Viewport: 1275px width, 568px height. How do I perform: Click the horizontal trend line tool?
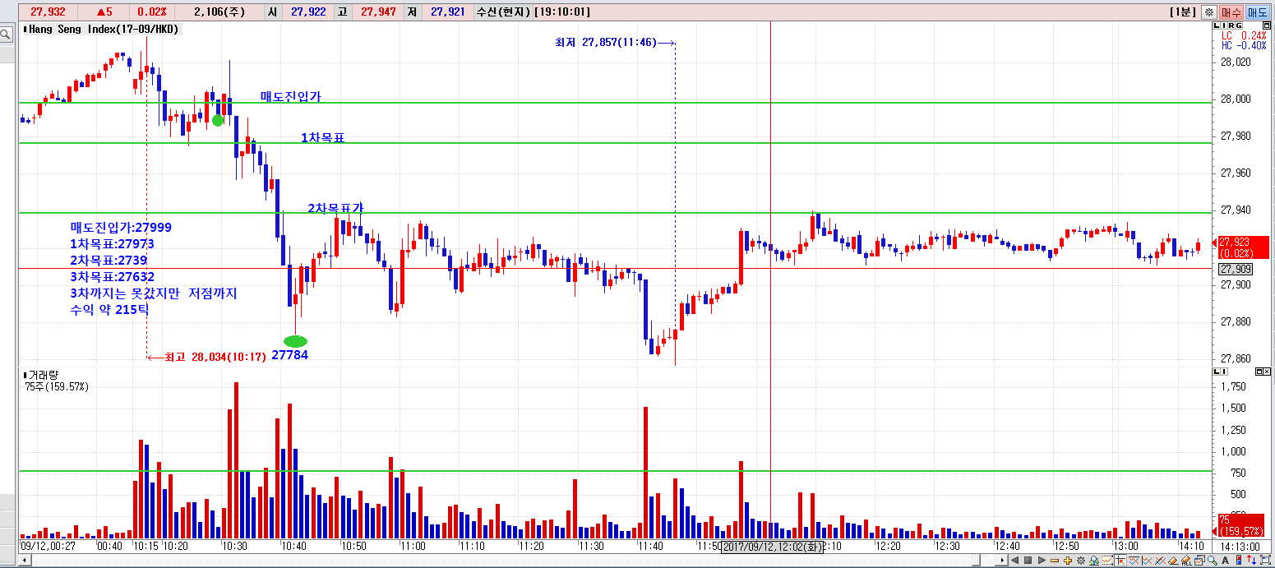pos(1134,560)
